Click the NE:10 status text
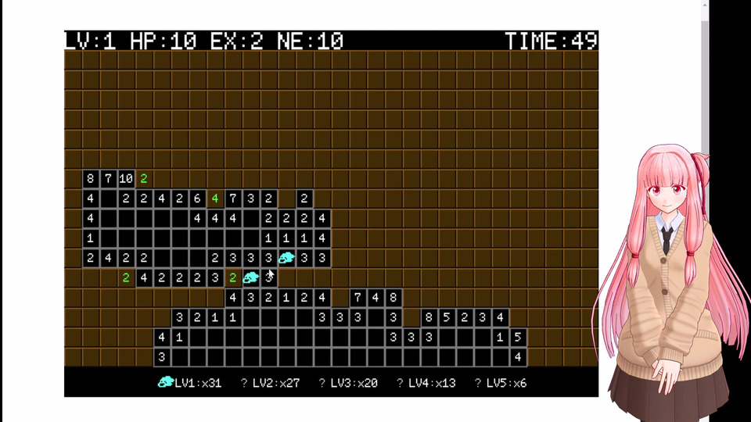This screenshot has width=751, height=422. tap(311, 41)
